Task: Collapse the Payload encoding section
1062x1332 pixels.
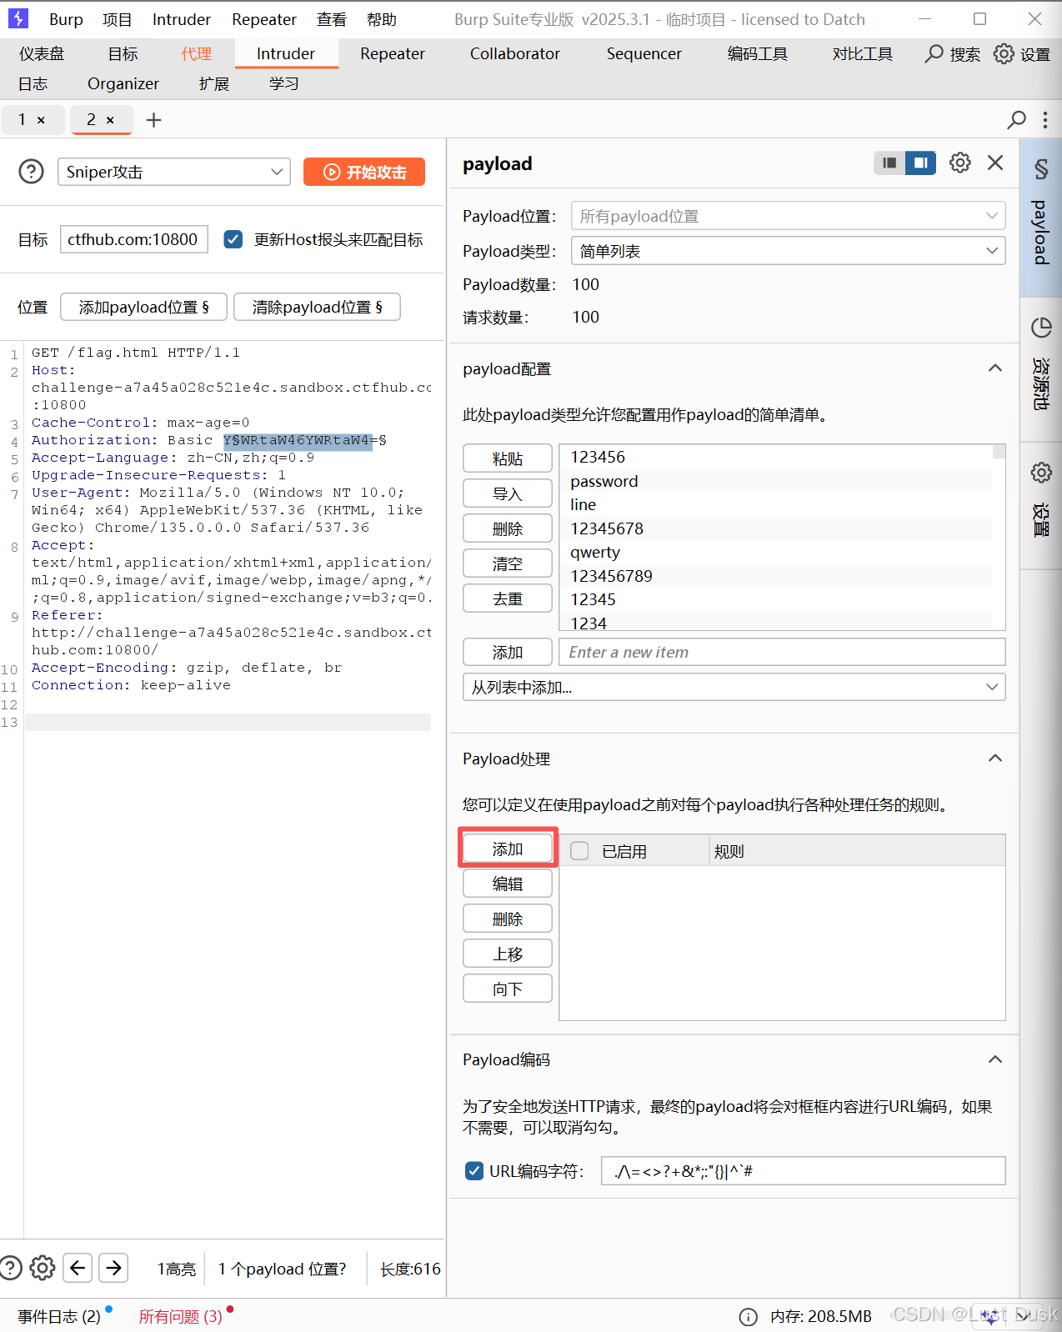Action: [995, 1059]
